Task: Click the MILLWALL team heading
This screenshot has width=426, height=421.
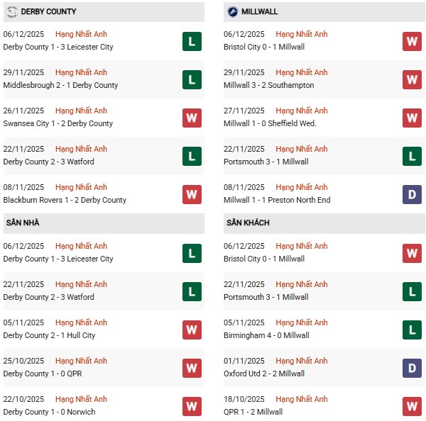Action: (260, 12)
